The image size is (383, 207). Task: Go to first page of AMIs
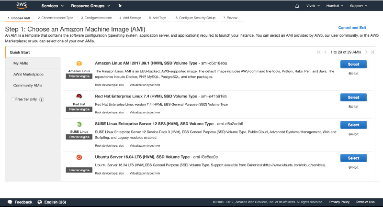[x=319, y=52]
